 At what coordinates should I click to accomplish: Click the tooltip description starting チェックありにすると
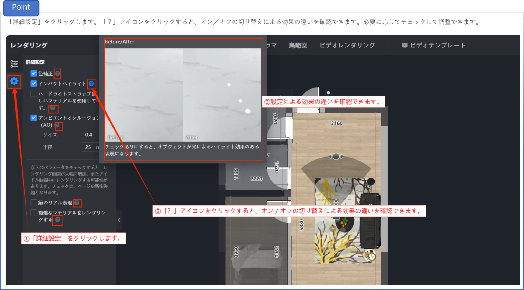[182, 150]
